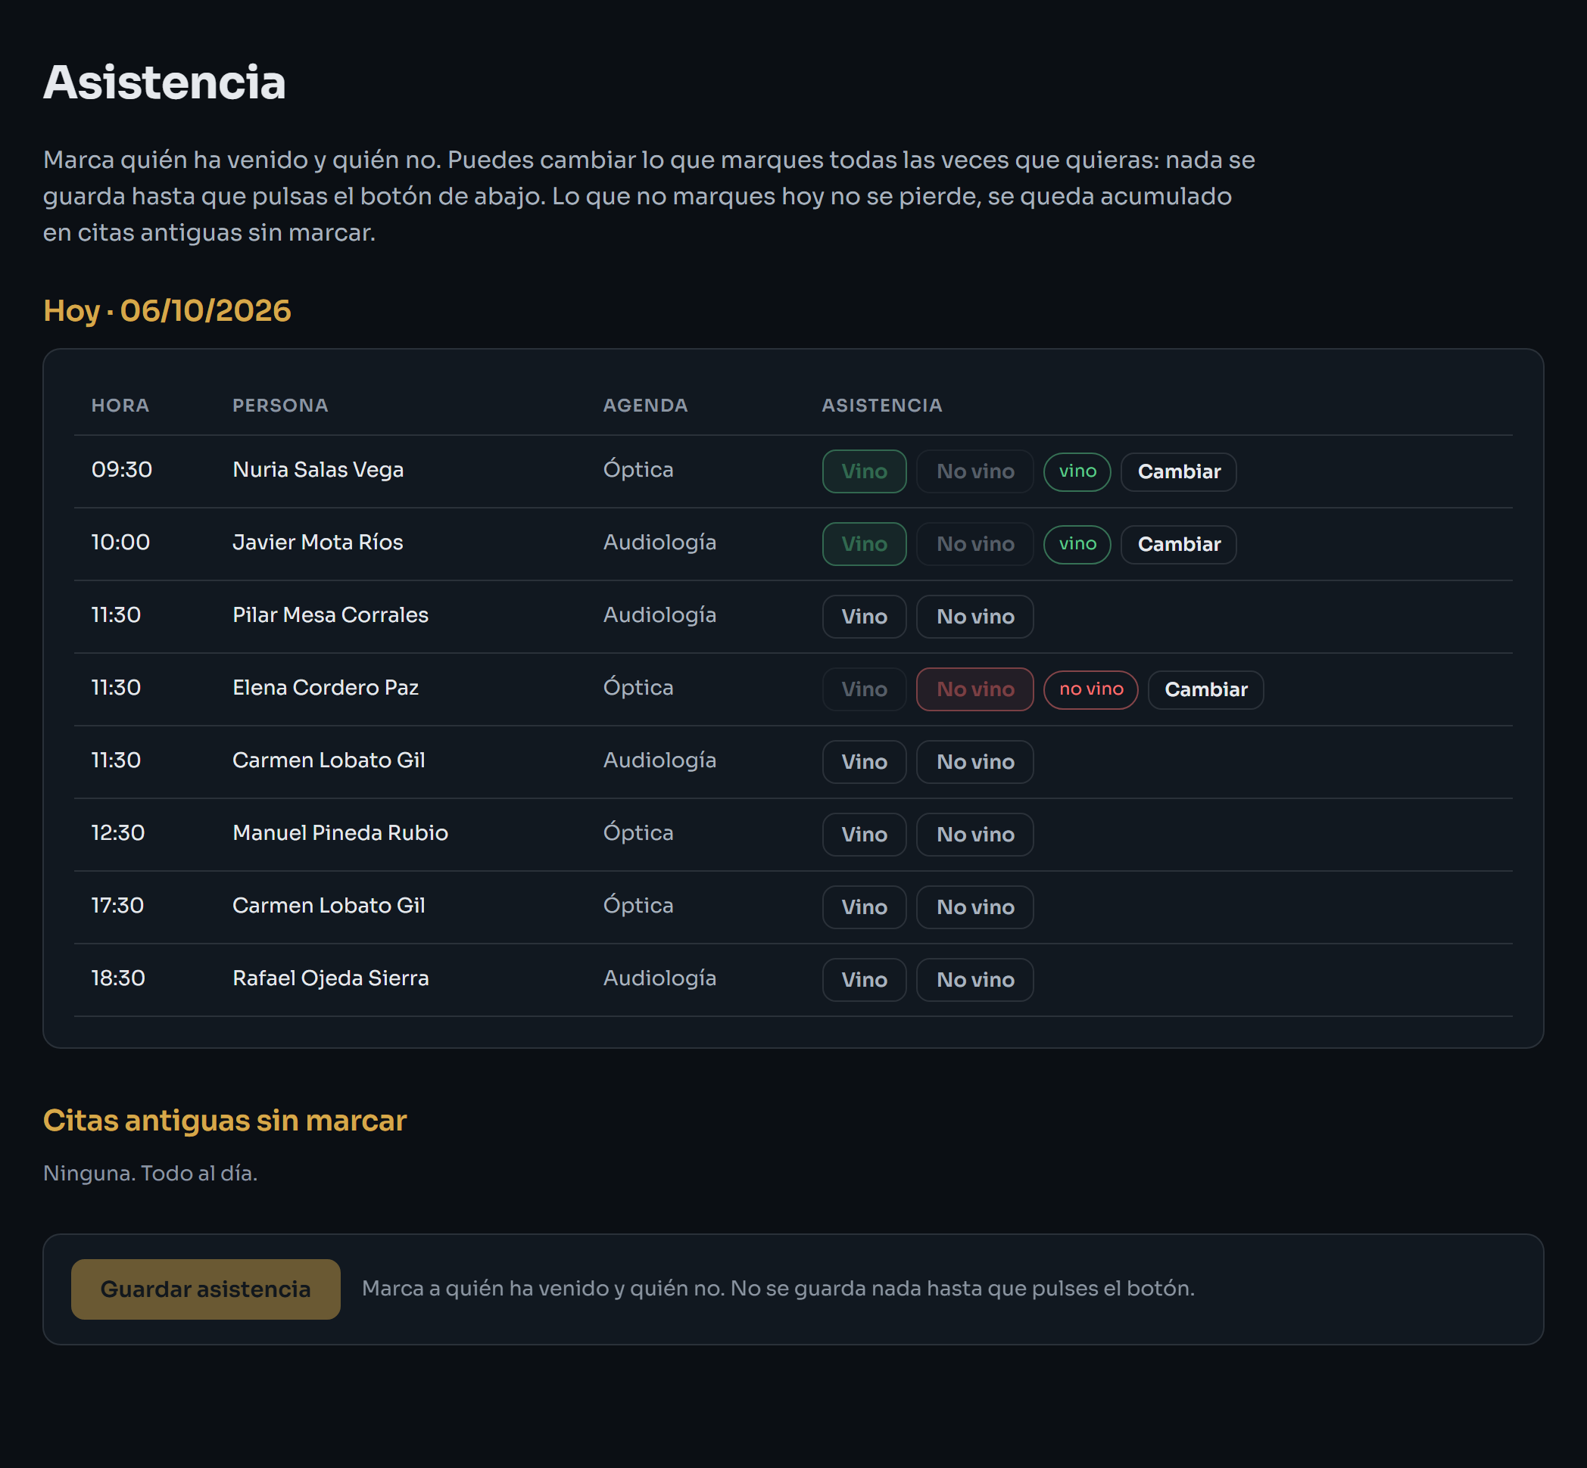
Task: Mark Javier Mota Ríos as No vino
Action: (x=974, y=544)
